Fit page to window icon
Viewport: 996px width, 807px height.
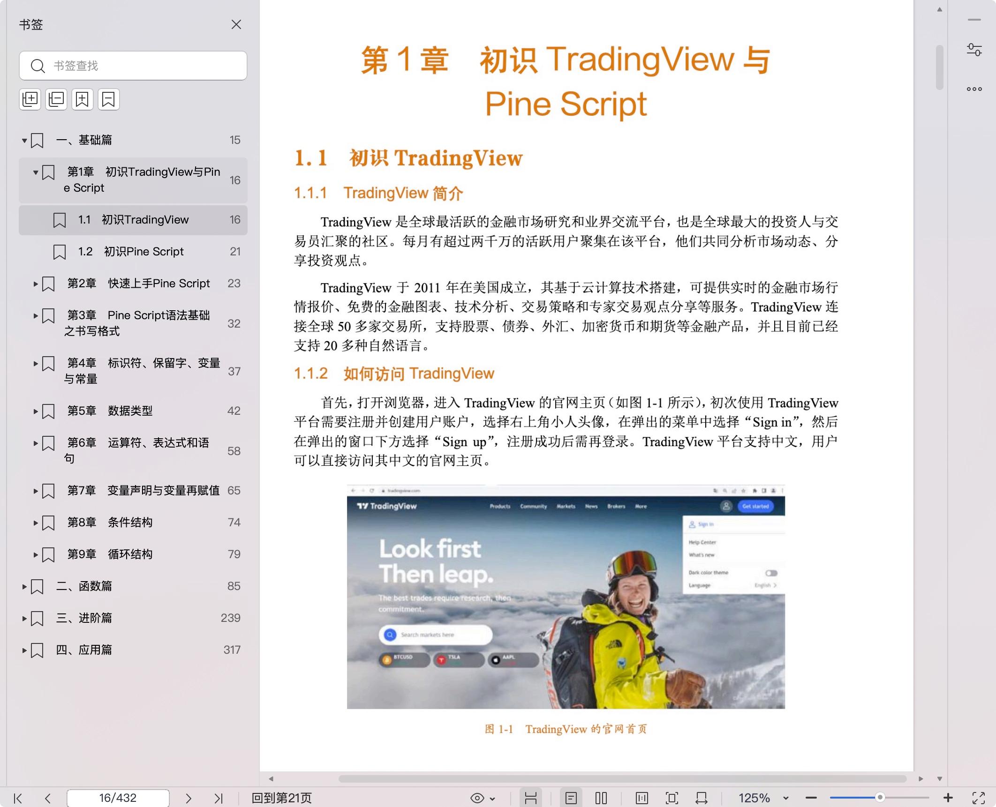(x=672, y=798)
